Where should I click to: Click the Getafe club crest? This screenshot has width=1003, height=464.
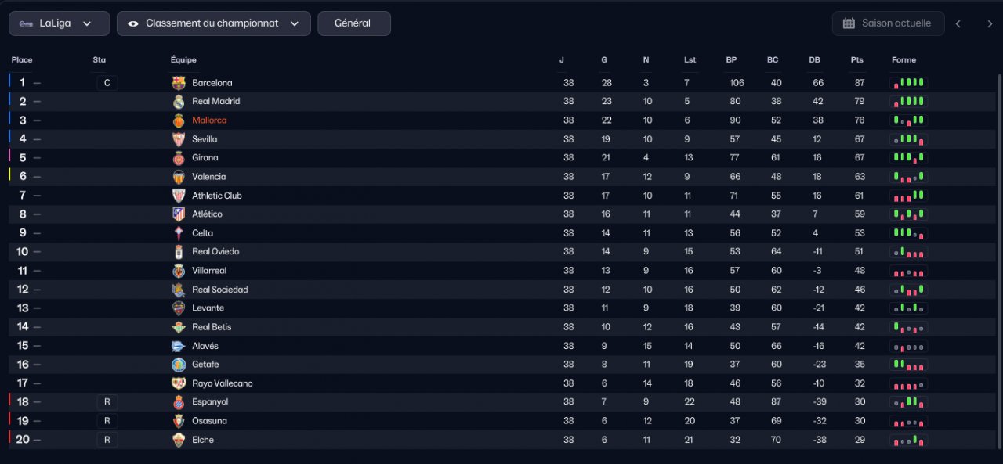click(179, 365)
